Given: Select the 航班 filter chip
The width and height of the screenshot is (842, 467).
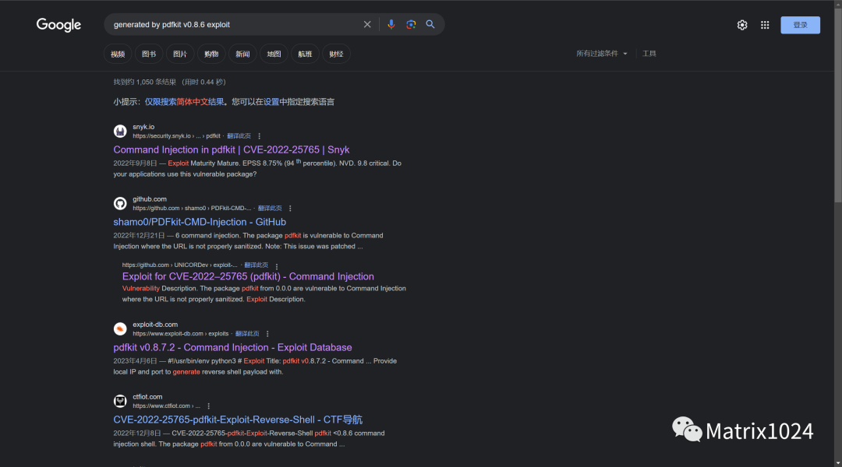Looking at the screenshot, I should (x=305, y=54).
